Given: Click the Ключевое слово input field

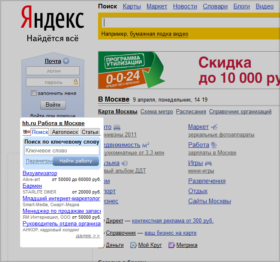Looking at the screenshot, I should 61,150.
